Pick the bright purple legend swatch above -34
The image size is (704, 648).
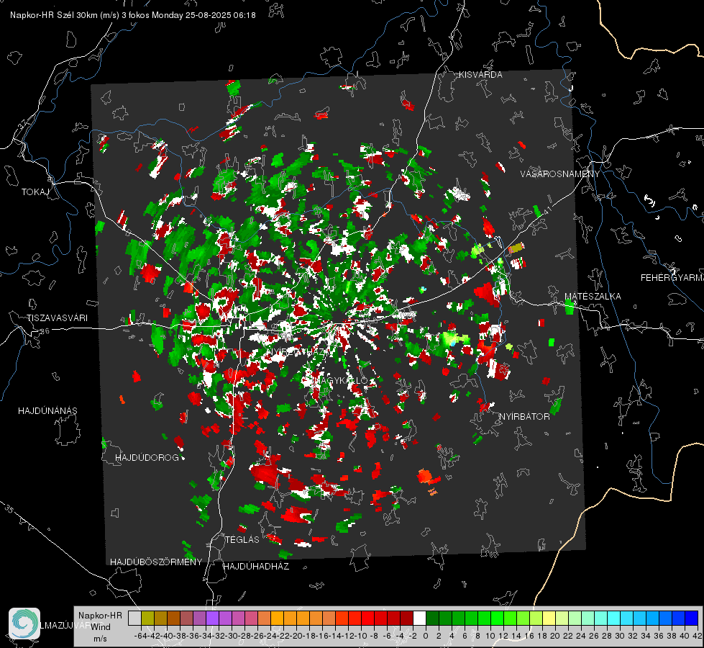pos(212,618)
